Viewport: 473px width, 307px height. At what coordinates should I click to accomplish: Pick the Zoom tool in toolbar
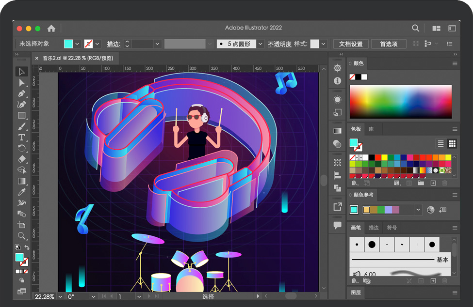(x=22, y=236)
